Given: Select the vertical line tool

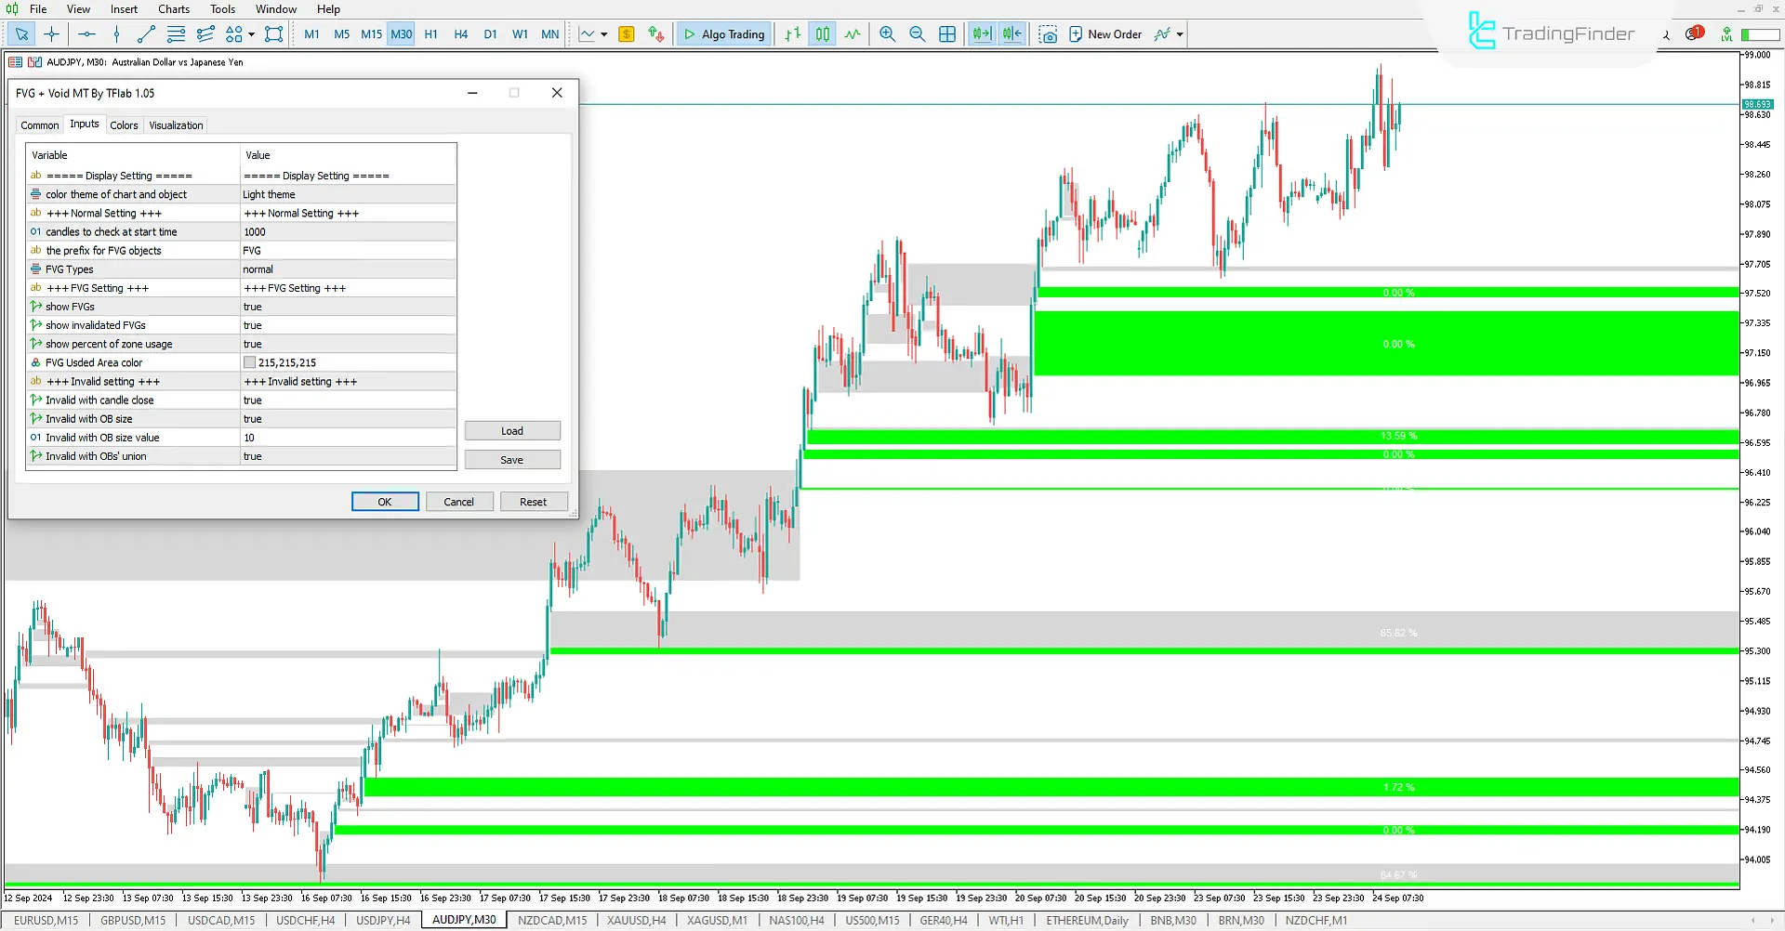Looking at the screenshot, I should [x=116, y=34].
